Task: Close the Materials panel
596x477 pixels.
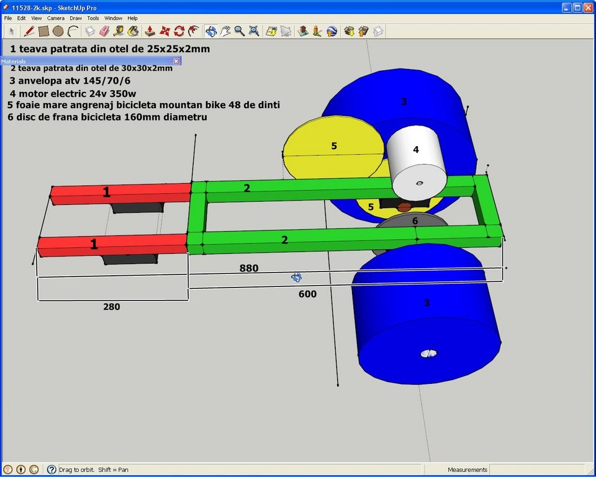Action: (x=176, y=61)
